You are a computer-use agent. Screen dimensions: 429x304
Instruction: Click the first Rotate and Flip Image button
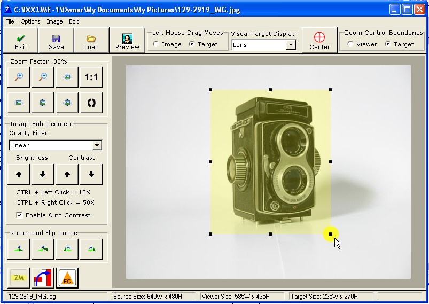(19, 249)
